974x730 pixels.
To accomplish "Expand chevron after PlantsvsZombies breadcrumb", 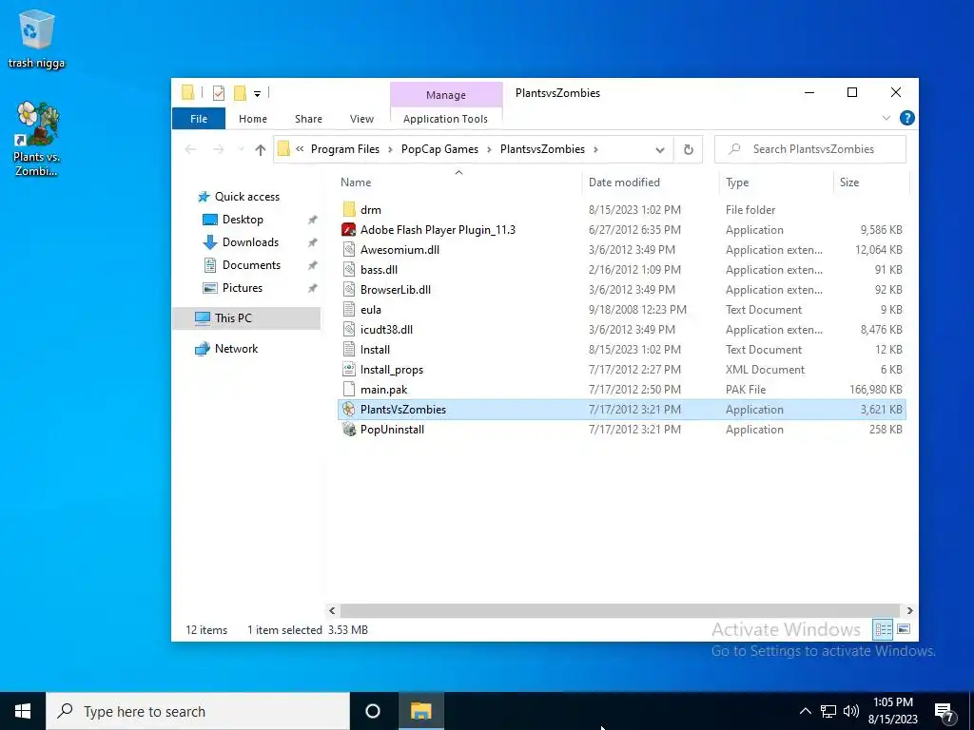I will [x=595, y=149].
